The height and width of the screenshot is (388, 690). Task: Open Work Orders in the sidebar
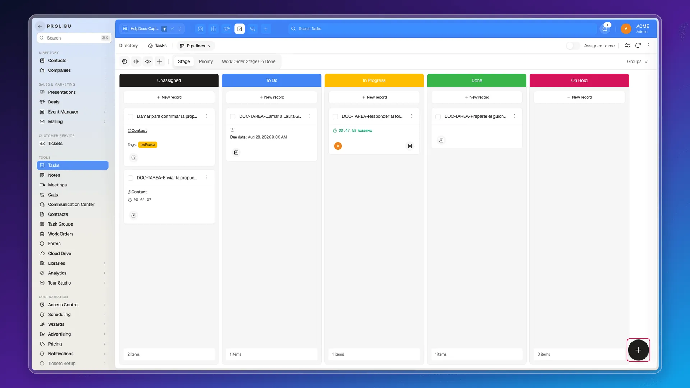(72, 234)
